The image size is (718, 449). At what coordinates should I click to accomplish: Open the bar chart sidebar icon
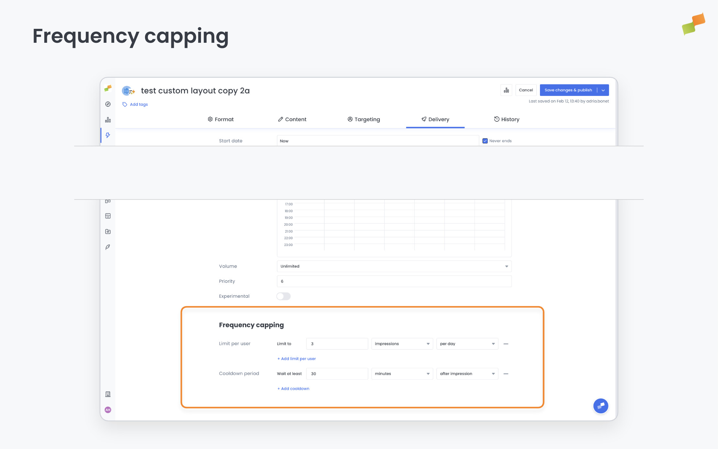tap(108, 120)
